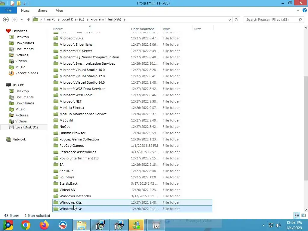Viewport: 308px width, 231px height.
Task: Switch to large icons view layout
Action: click(x=303, y=215)
